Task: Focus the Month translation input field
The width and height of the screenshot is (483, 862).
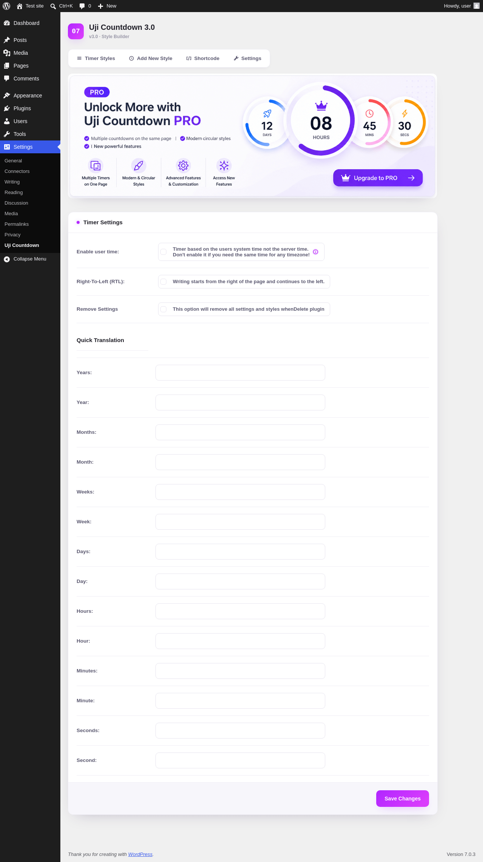Action: coord(240,462)
